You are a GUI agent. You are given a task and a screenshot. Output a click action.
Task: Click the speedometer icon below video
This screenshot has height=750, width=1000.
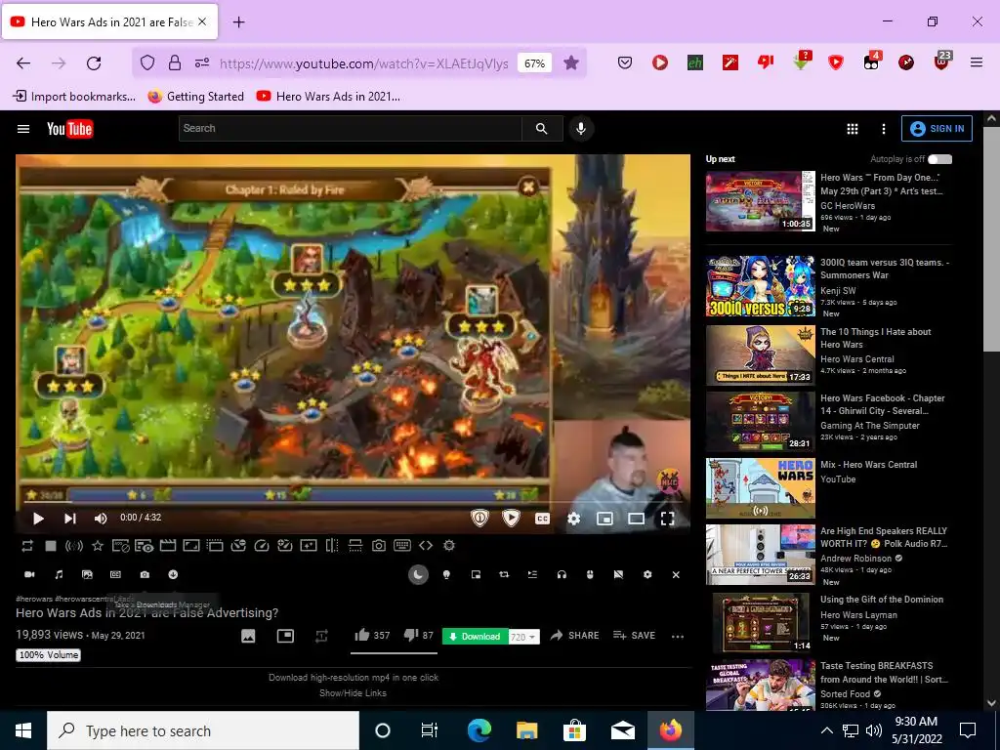[x=262, y=546]
